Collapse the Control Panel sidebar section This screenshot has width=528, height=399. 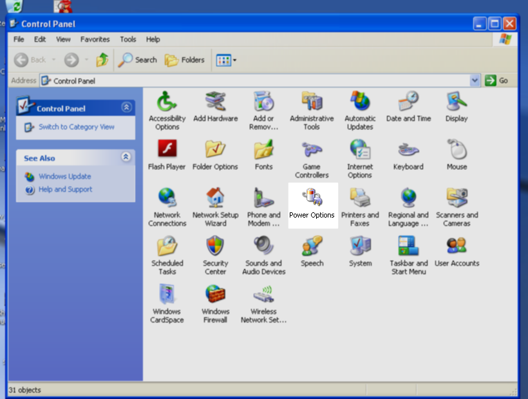coord(127,107)
